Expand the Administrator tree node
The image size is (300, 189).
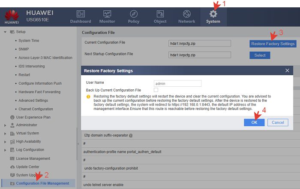coord(5,125)
